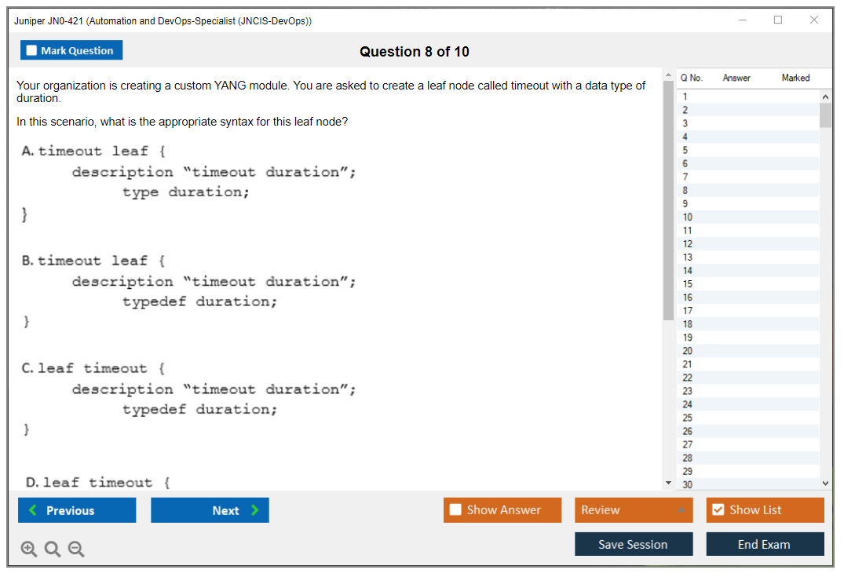Screen dimensions: 844x577
Task: Tick the Show Answer checkbox
Action: [455, 510]
